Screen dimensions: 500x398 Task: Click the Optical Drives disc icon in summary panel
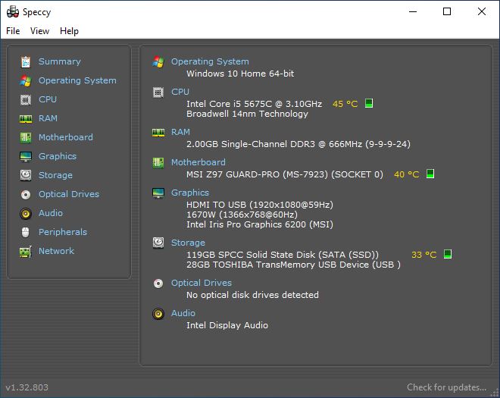point(158,283)
